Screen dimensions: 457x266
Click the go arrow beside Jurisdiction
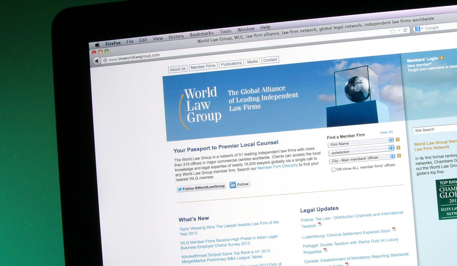click(x=399, y=147)
